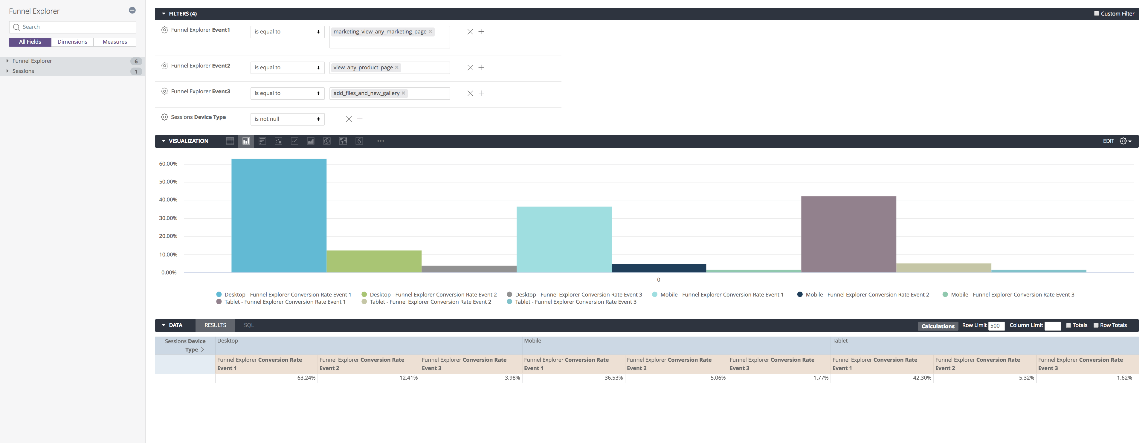Select the line chart visualization
The height and width of the screenshot is (443, 1148).
click(x=294, y=141)
